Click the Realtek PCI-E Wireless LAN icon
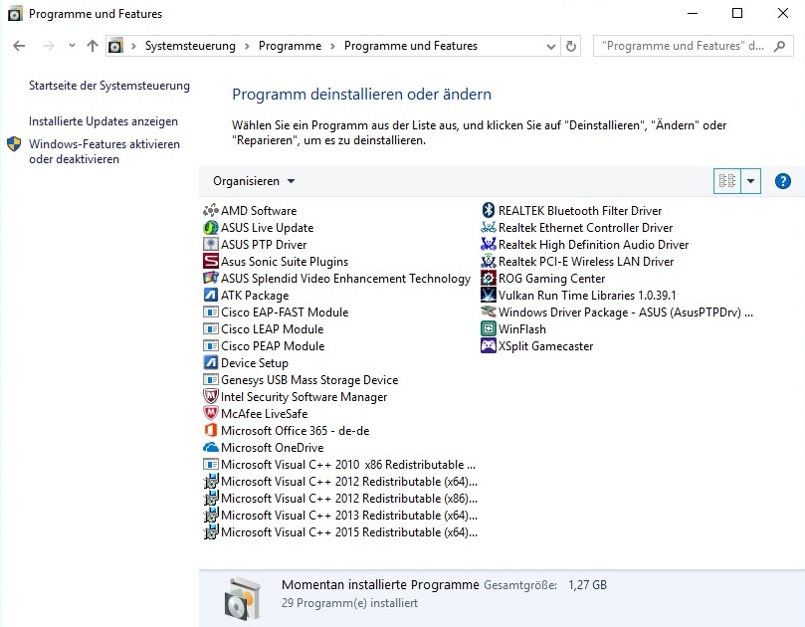Screen dimensions: 805x627 [489, 262]
